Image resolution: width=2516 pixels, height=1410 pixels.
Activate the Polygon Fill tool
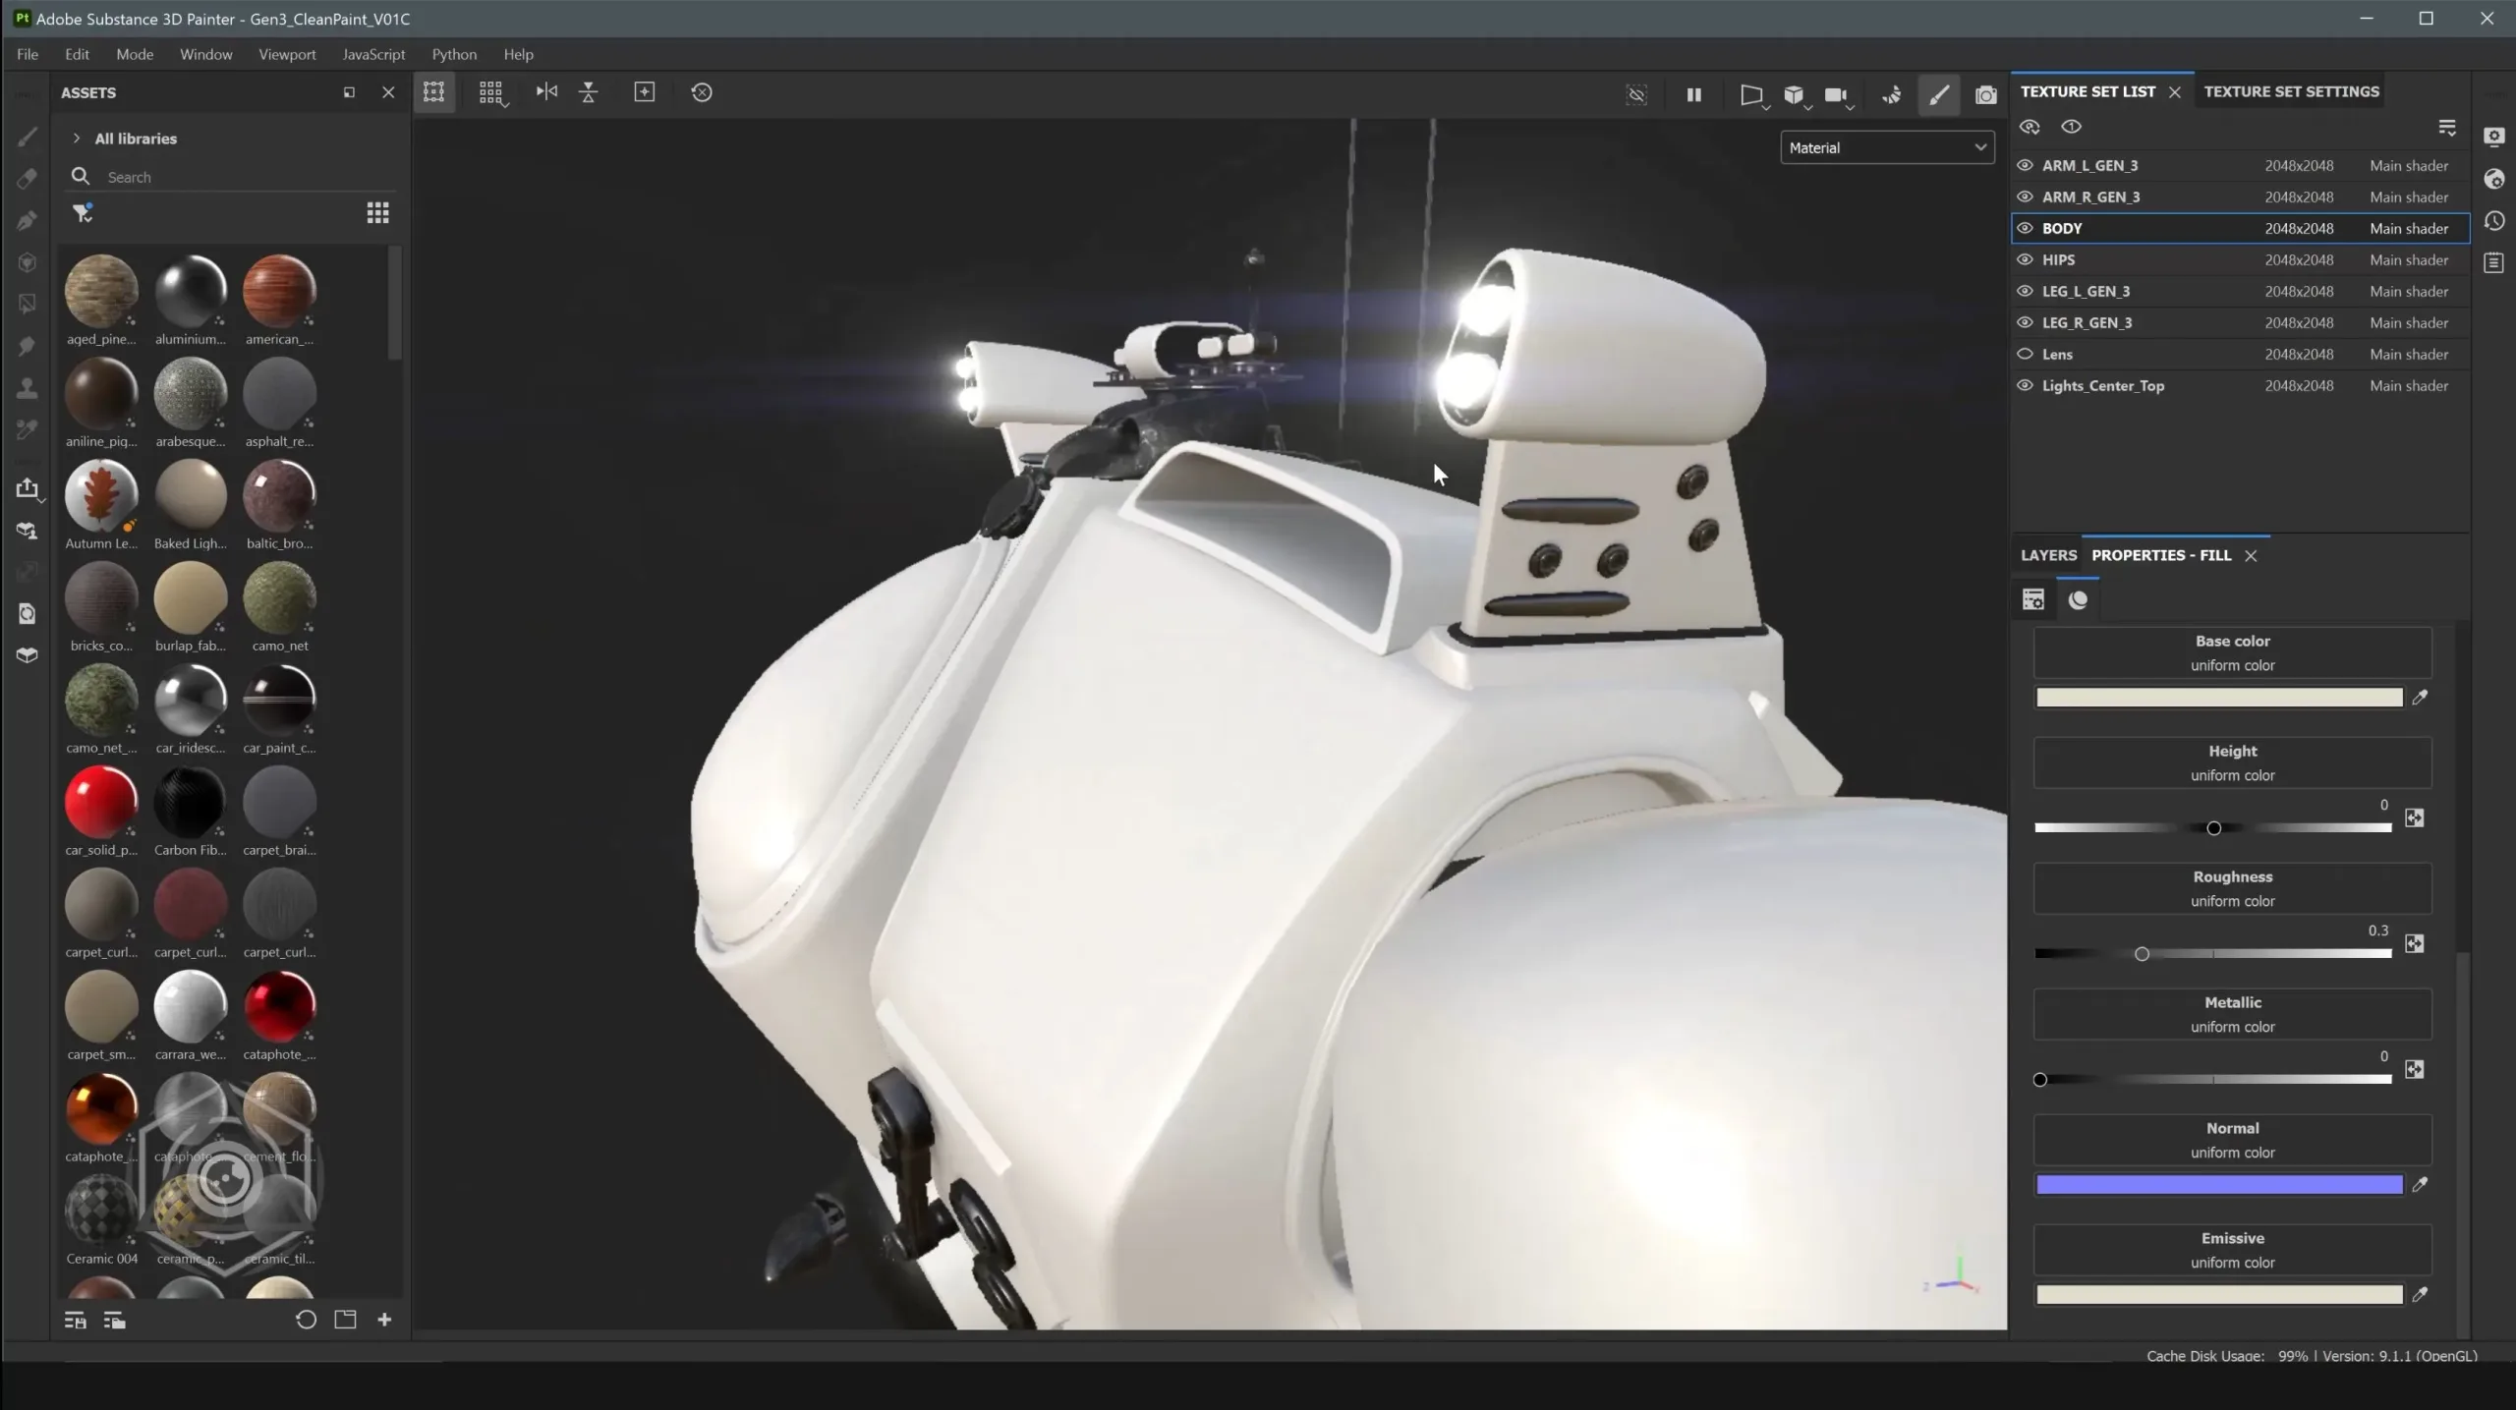pyautogui.click(x=27, y=304)
